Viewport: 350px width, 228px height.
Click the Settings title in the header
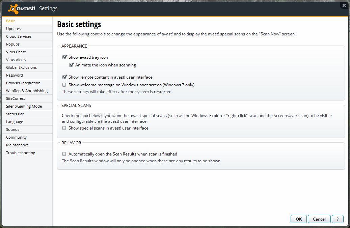pos(48,8)
